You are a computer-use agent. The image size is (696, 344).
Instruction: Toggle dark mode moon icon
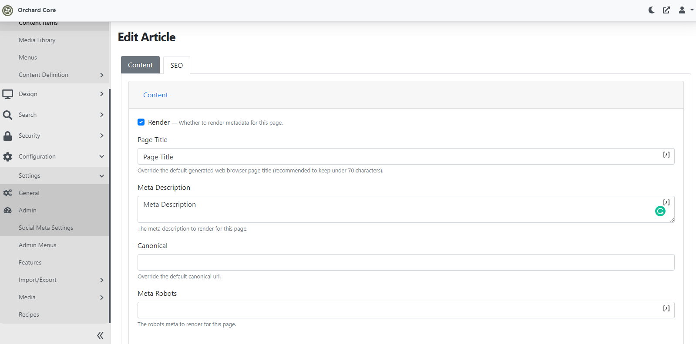pyautogui.click(x=652, y=10)
